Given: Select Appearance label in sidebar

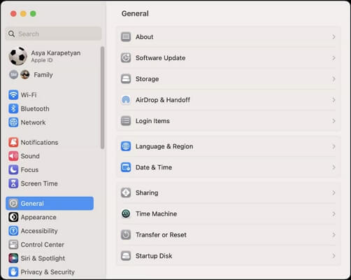Looking at the screenshot, I should click(x=38, y=217).
